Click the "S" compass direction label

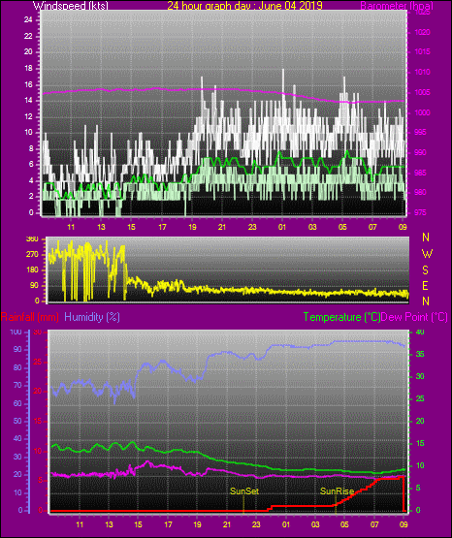[425, 270]
